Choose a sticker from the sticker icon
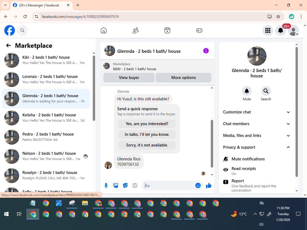307x230 pixels. tap(125, 185)
